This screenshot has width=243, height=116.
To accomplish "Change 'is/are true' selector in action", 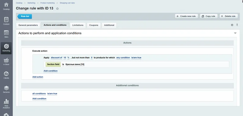I will click(136, 58).
